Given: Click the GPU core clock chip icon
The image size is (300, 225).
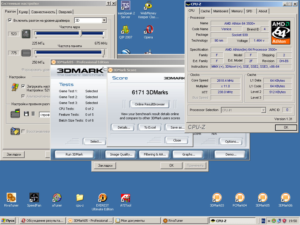Looking at the screenshot, I should click(x=26, y=34).
